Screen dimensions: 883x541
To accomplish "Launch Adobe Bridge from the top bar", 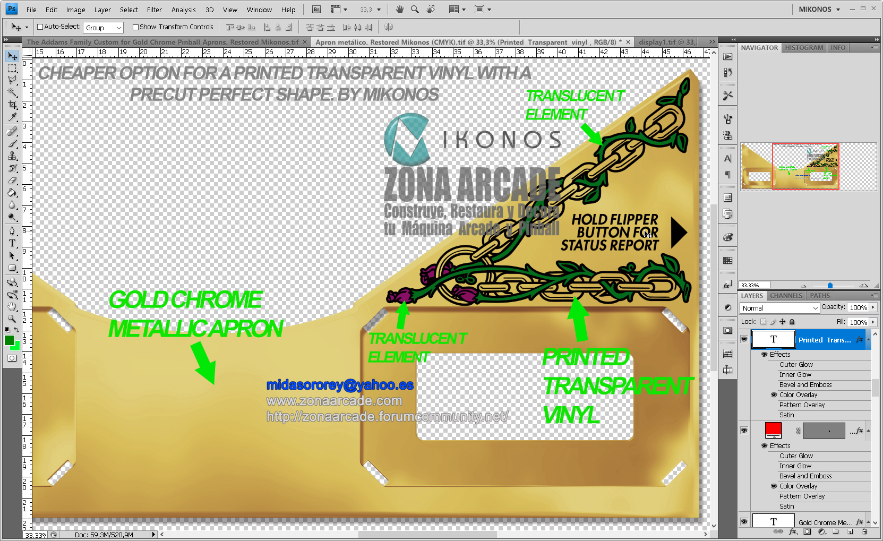I will [316, 10].
